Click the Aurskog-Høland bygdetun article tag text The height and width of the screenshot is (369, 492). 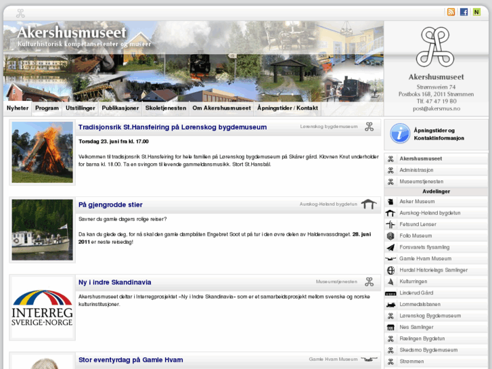328,204
